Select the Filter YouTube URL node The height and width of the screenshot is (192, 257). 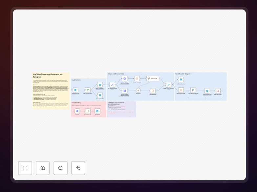88,90
